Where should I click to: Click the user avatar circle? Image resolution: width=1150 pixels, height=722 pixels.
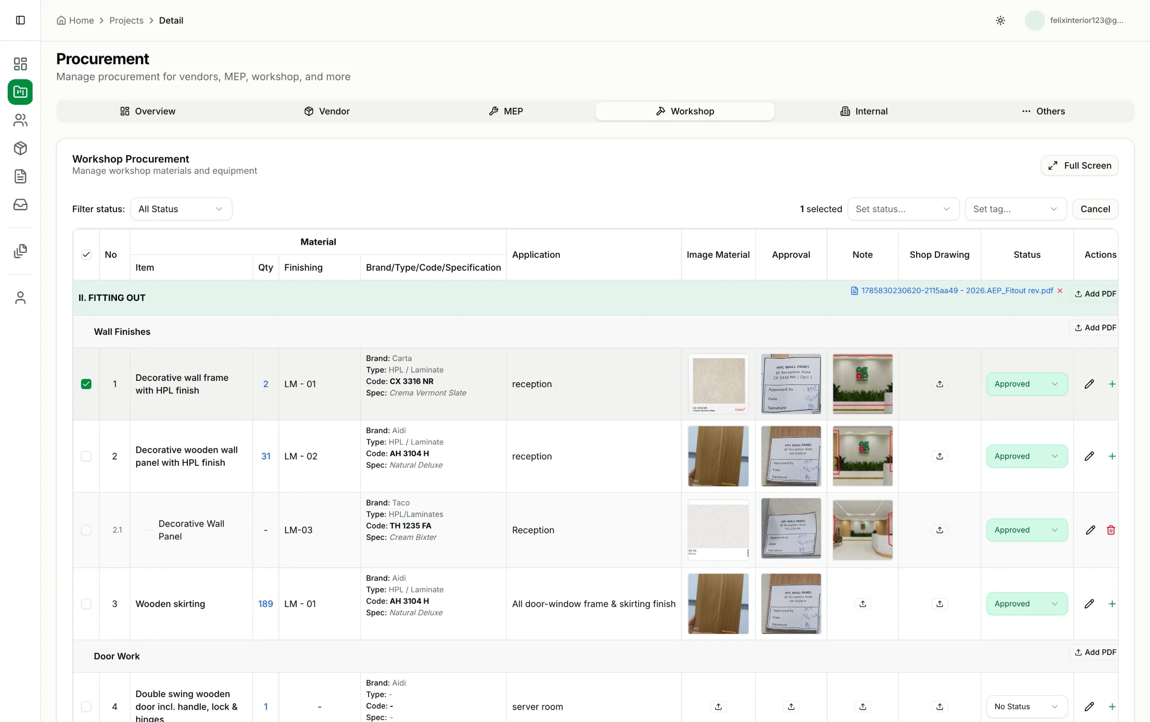click(x=1035, y=20)
